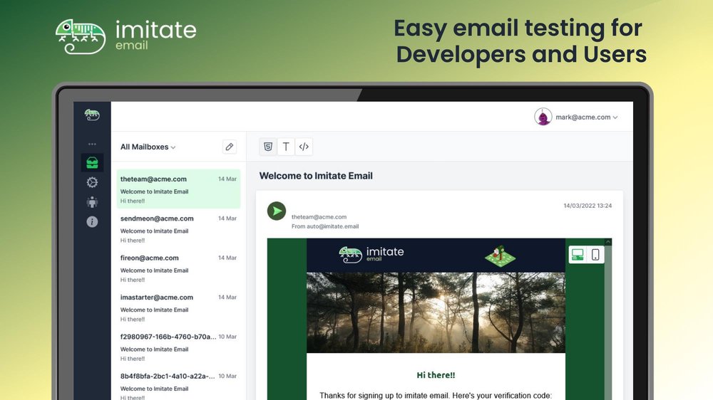Screen dimensions: 713x400
Task: Switch to HTML view of the email
Action: tap(268, 147)
